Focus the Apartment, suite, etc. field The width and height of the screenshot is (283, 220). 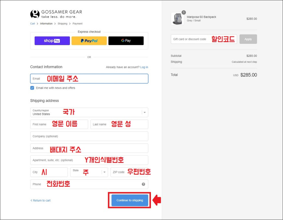89,160
